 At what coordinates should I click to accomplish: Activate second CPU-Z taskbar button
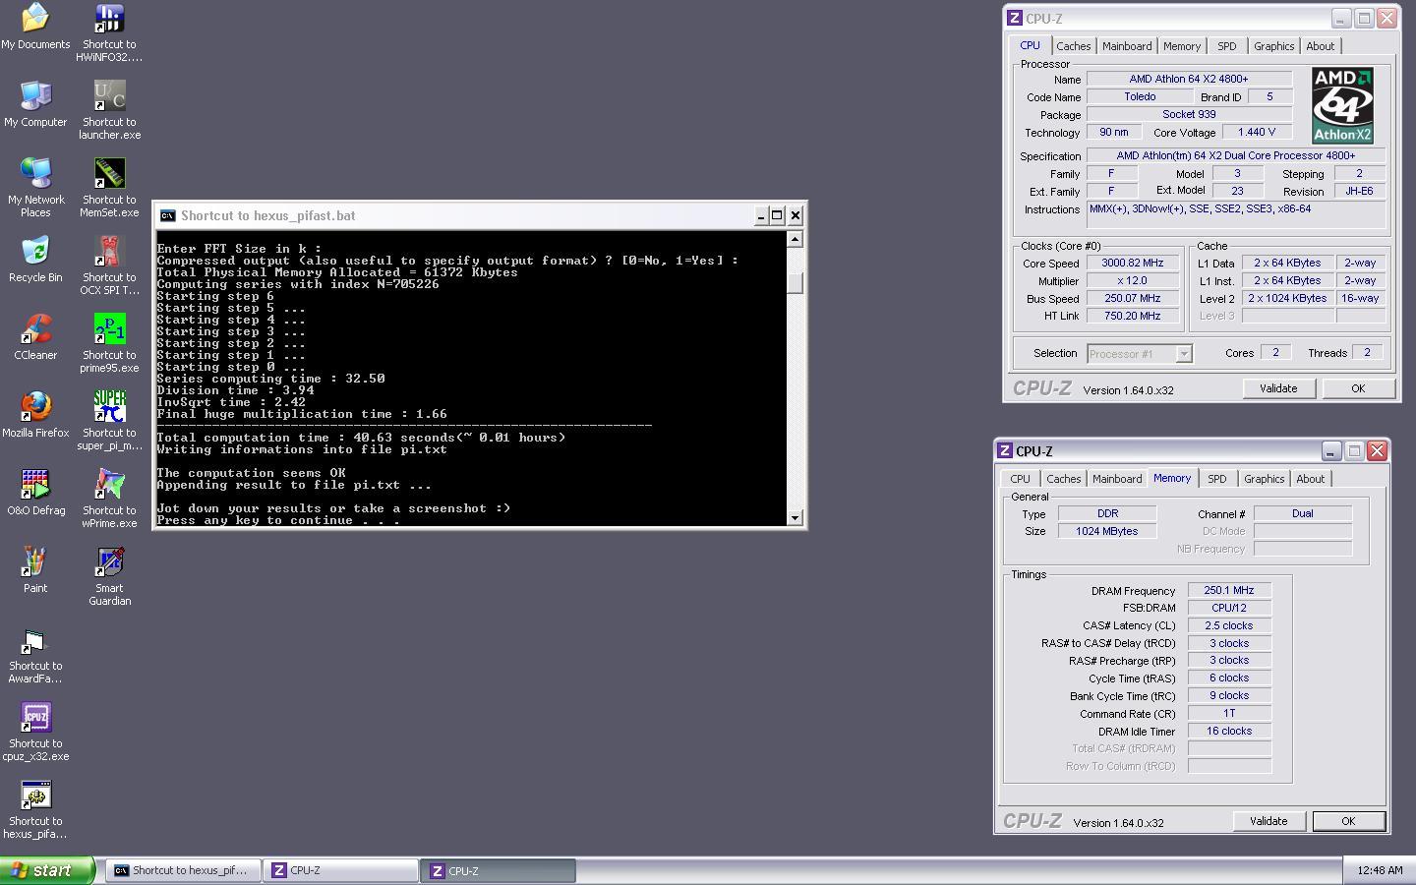[x=499, y=870]
